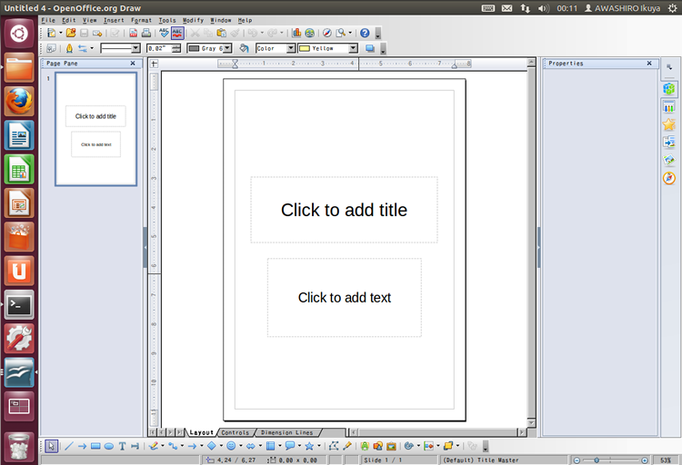Image resolution: width=682 pixels, height=465 pixels.
Task: Run the Spelling check icon
Action: click(x=164, y=33)
